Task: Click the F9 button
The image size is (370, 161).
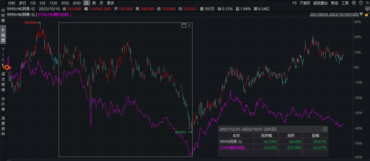Action: point(294,3)
